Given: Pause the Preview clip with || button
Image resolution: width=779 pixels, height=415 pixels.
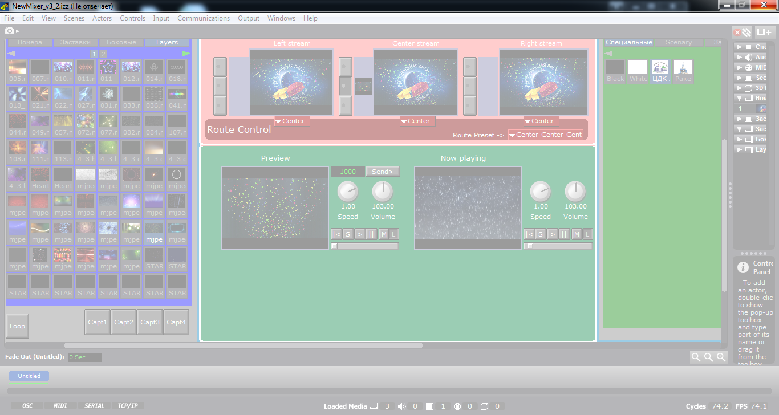Looking at the screenshot, I should tap(371, 234).
